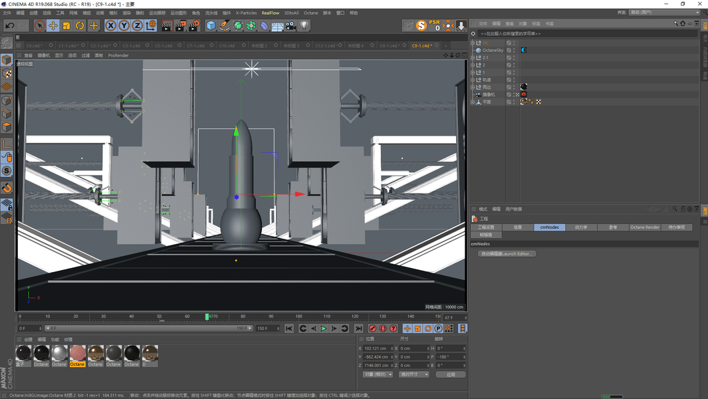Click Render View clapperboard icon

(x=167, y=26)
